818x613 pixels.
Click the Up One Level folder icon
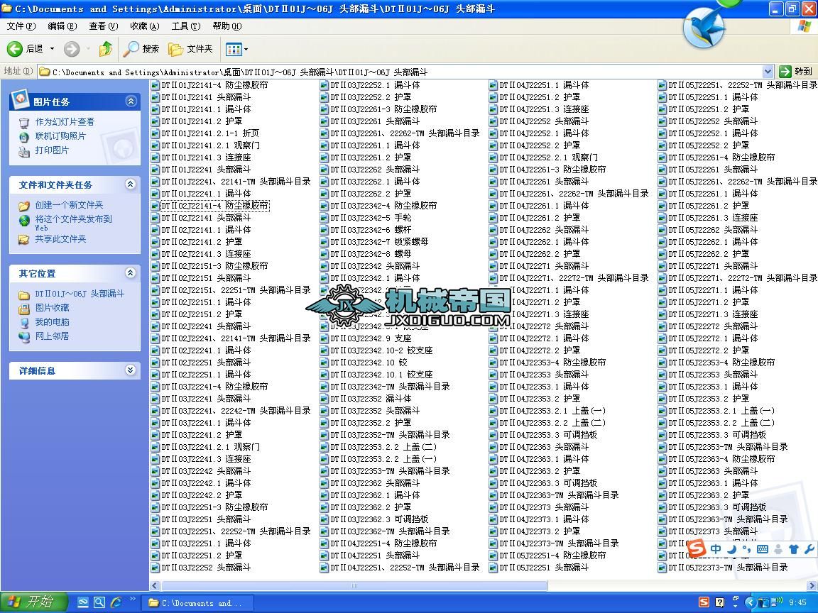(x=105, y=49)
